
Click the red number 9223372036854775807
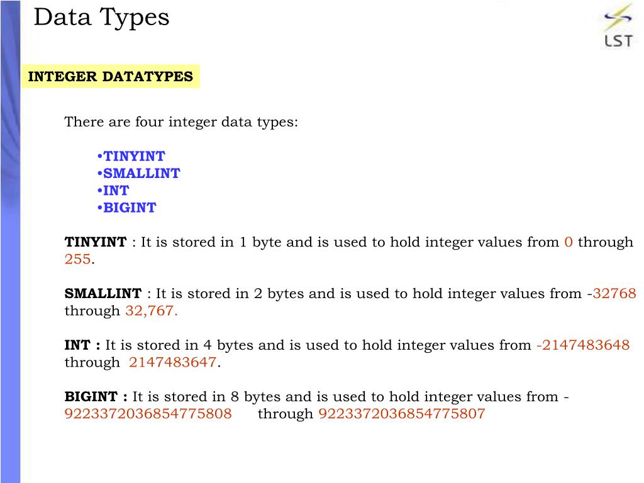coord(402,414)
